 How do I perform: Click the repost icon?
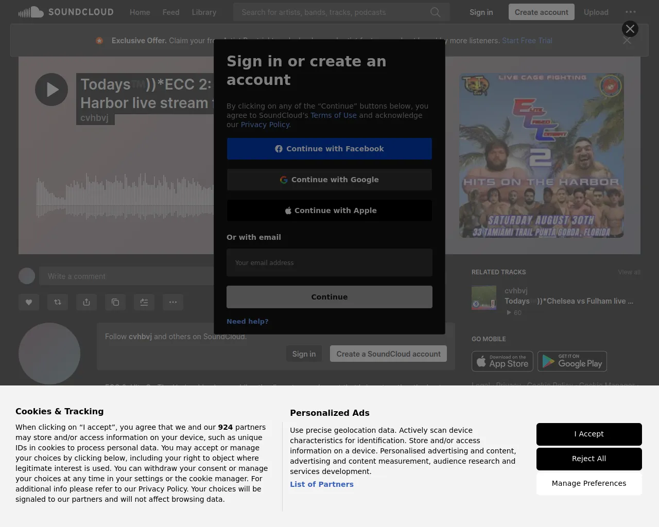58,302
